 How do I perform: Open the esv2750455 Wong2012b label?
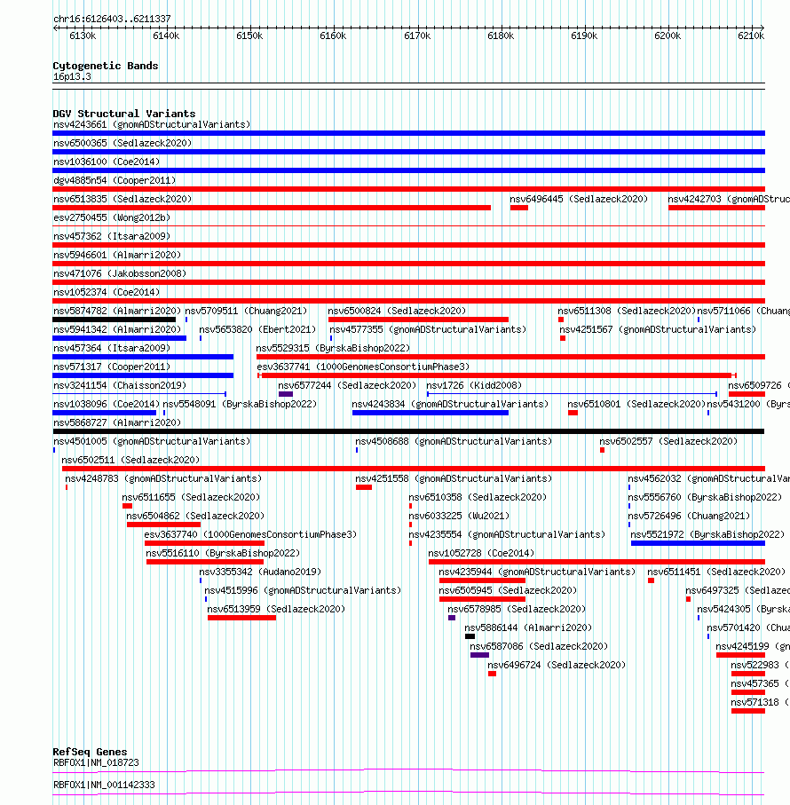tap(112, 217)
